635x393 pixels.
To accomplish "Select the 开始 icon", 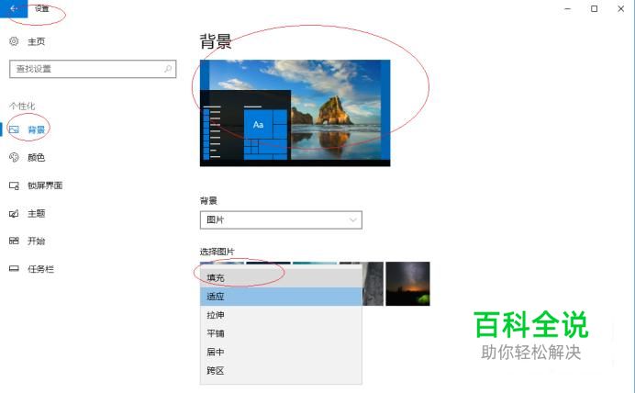I will point(14,241).
